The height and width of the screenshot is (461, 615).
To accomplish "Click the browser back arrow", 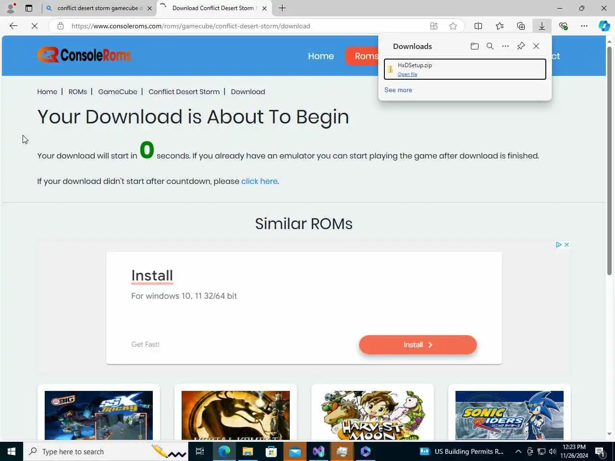I will point(13,26).
